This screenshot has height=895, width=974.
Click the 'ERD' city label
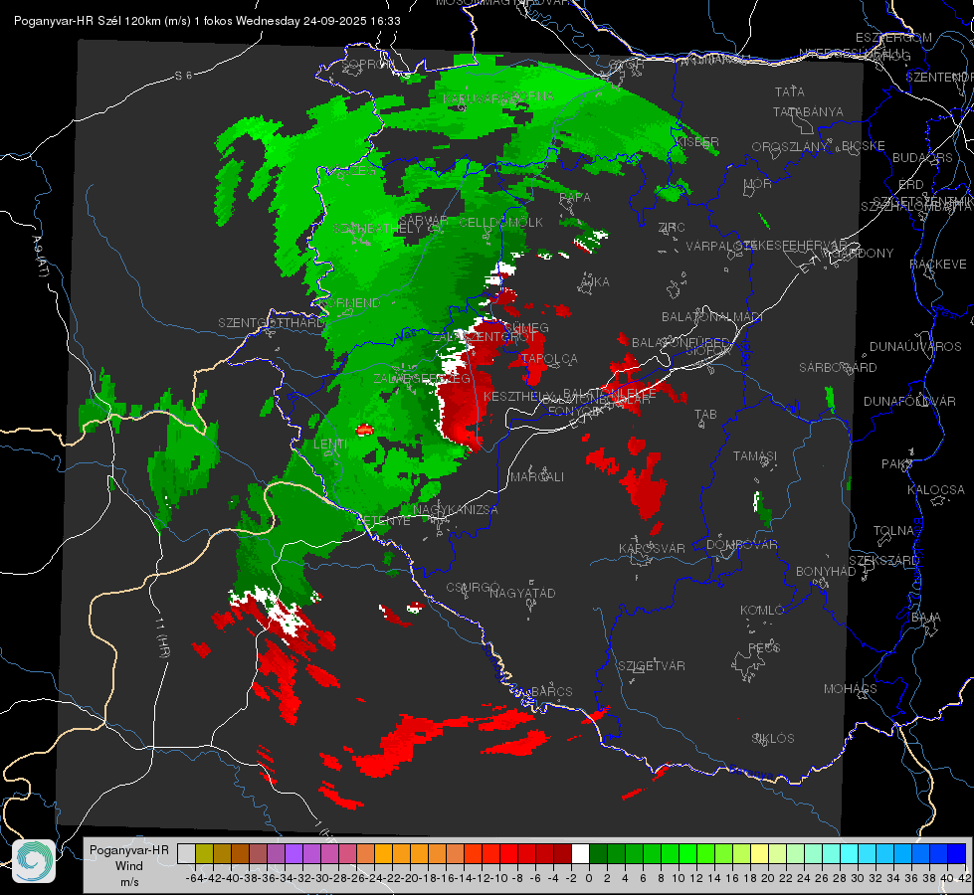[911, 185]
